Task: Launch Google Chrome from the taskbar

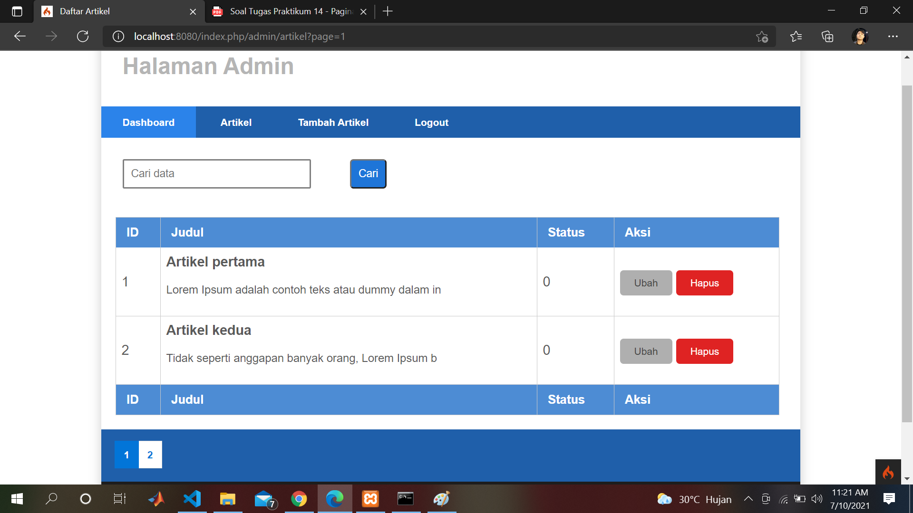Action: click(299, 499)
